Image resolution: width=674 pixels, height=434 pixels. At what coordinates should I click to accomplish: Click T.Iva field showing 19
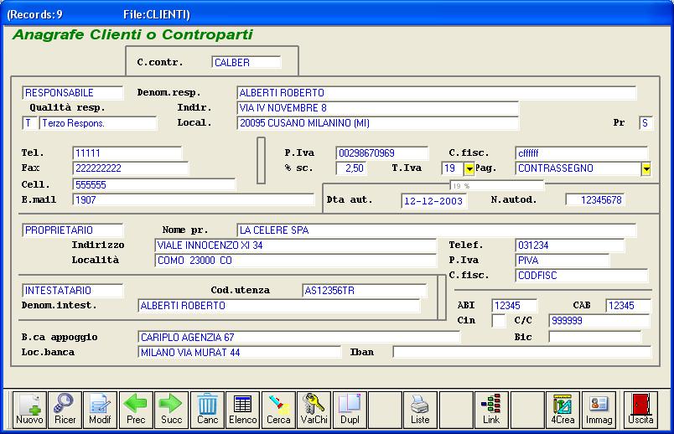pyautogui.click(x=452, y=168)
